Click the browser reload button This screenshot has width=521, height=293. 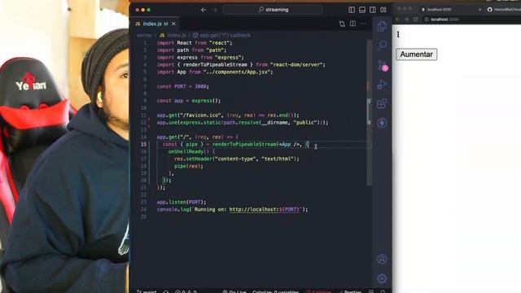(x=416, y=20)
